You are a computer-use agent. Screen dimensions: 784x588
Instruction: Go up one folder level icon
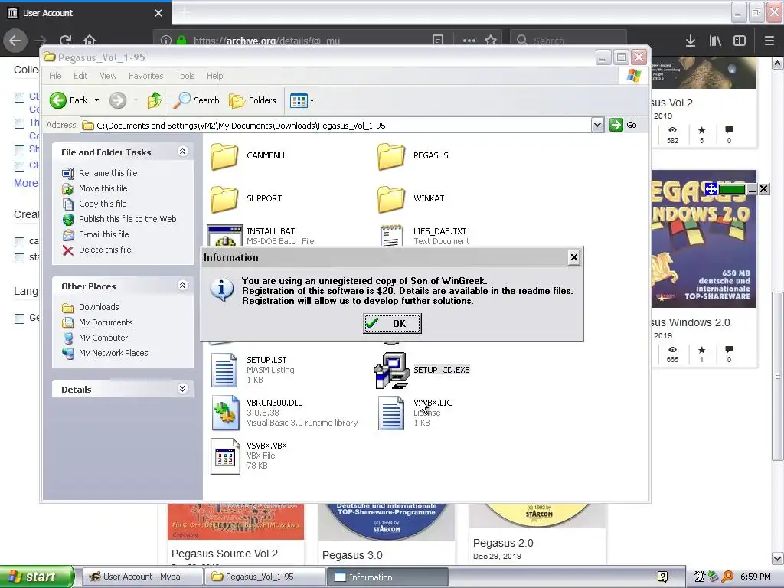(x=155, y=100)
